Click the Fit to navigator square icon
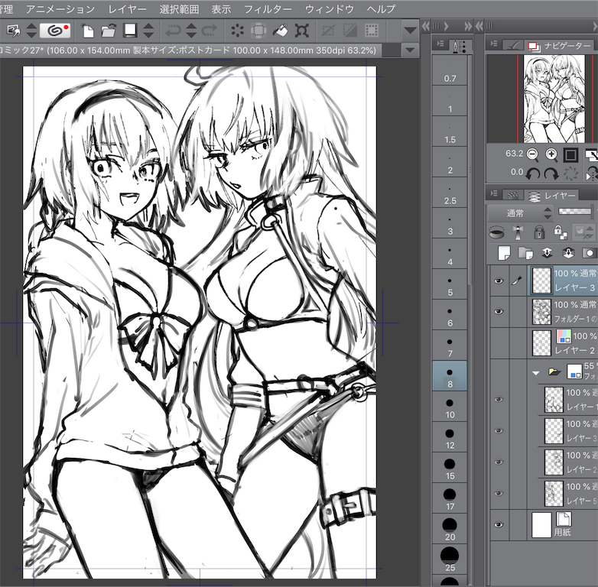The image size is (598, 587). (x=571, y=154)
